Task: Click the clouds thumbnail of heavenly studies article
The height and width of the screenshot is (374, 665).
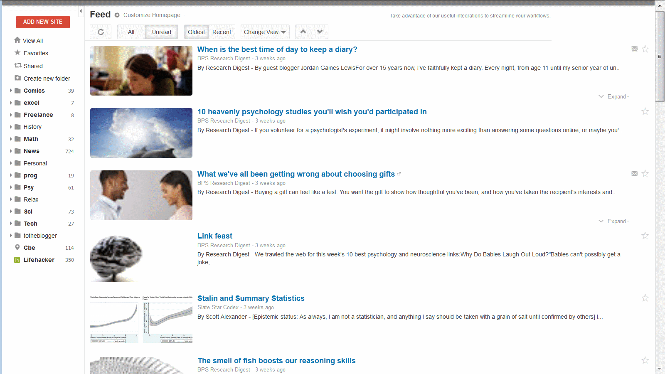Action: click(141, 133)
